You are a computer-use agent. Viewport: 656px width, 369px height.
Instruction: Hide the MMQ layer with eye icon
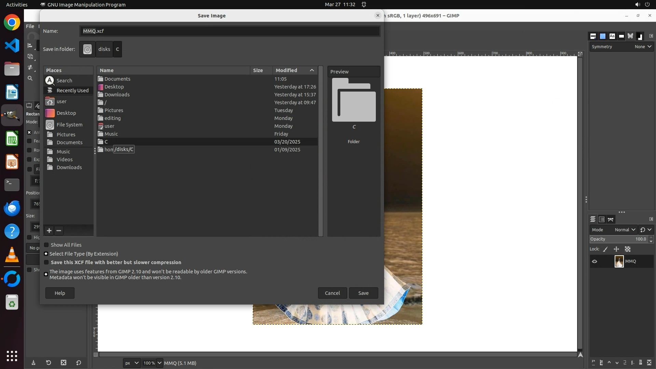[594, 262]
